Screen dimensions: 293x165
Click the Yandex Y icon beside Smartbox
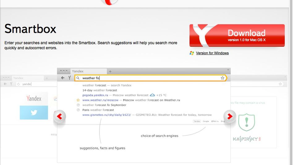70,78
